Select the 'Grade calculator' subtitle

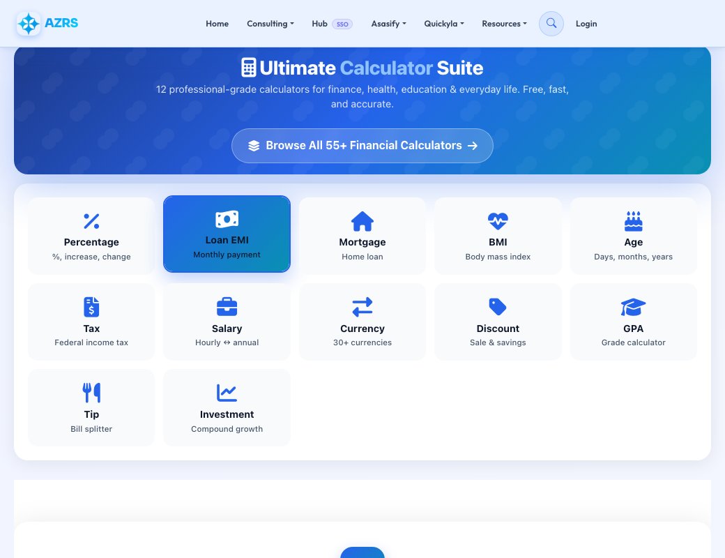[634, 342]
